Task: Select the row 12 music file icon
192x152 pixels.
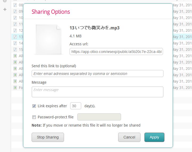Action: [x=15, y=30]
